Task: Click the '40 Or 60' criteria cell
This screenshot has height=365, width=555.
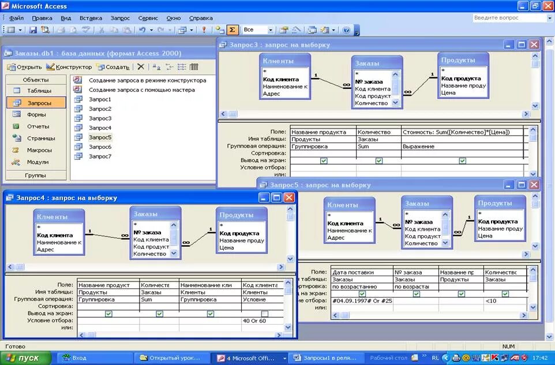Action: 262,321
